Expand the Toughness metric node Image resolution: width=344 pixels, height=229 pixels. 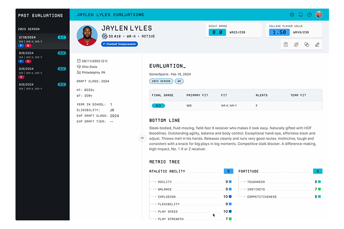tap(245, 182)
